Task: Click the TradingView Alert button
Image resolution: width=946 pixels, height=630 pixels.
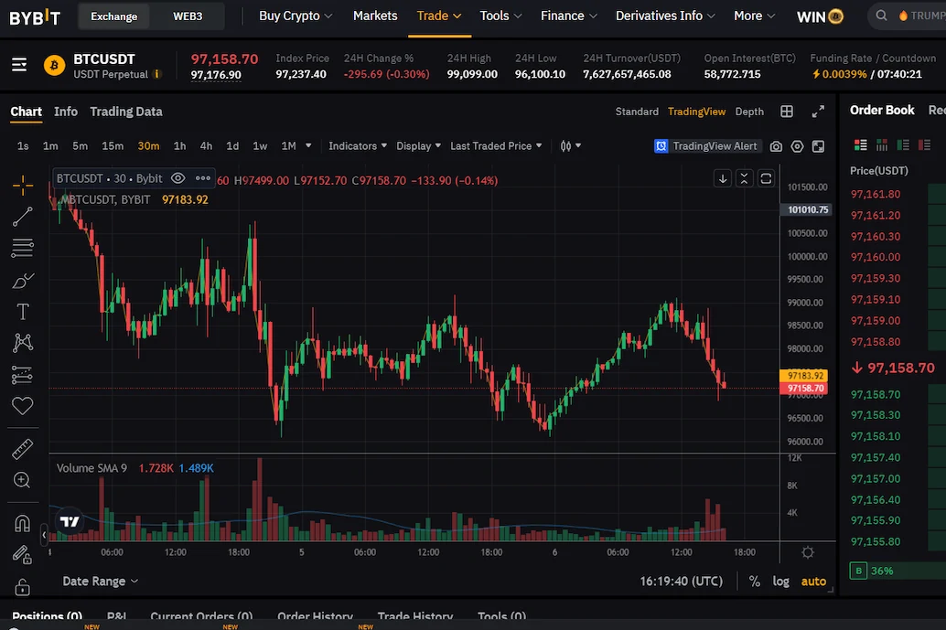Action: (x=707, y=146)
